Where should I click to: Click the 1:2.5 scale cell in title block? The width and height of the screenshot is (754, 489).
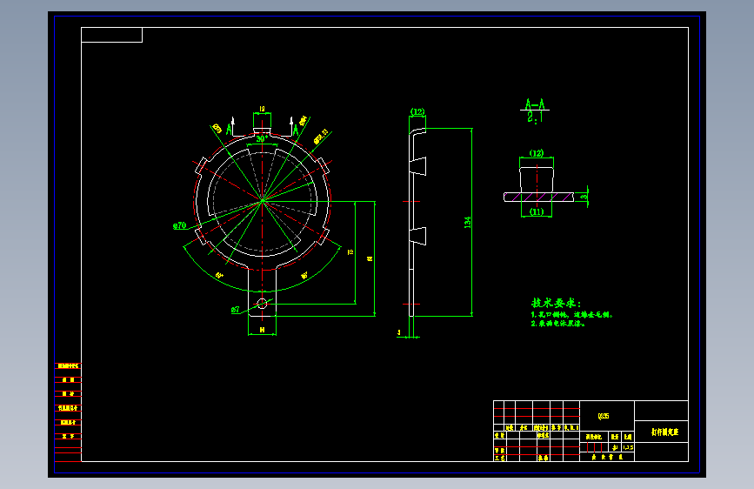[628, 447]
